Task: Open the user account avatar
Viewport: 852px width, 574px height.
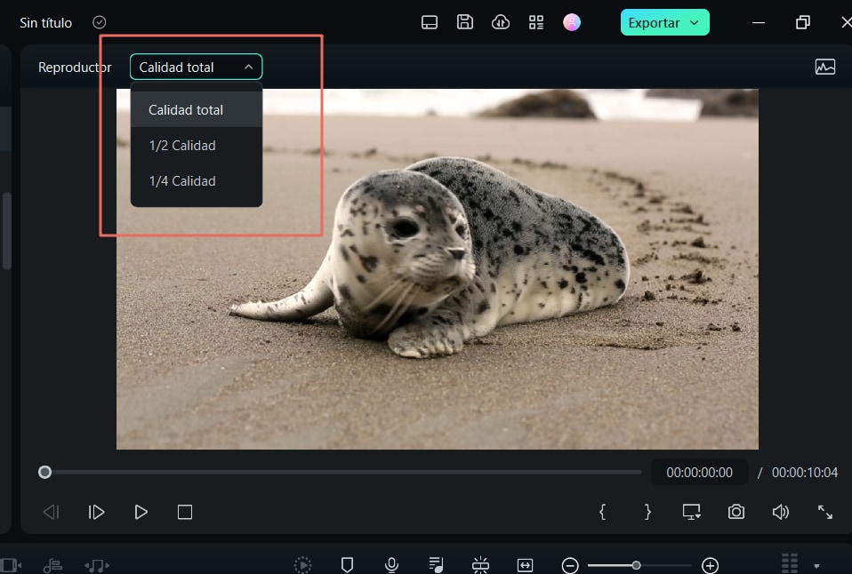Action: (x=572, y=22)
